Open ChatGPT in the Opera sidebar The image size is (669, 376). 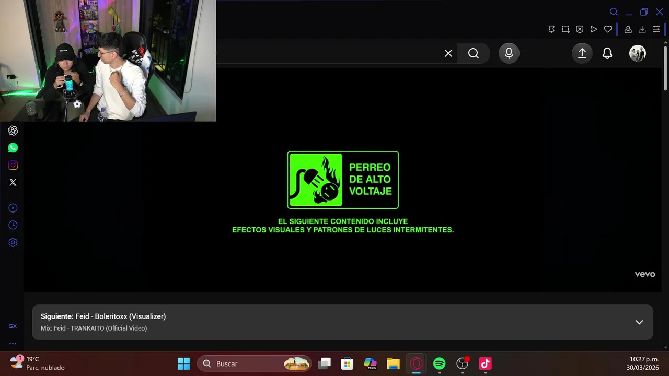click(x=13, y=131)
